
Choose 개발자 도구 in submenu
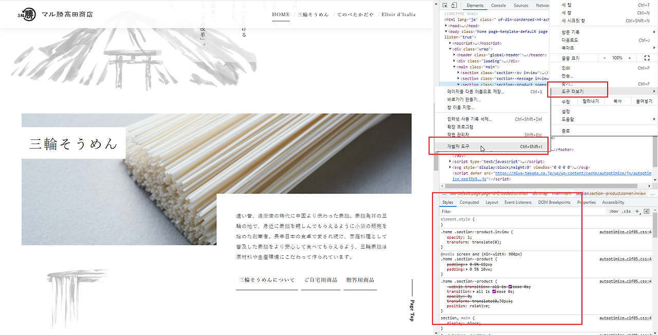tap(492, 146)
